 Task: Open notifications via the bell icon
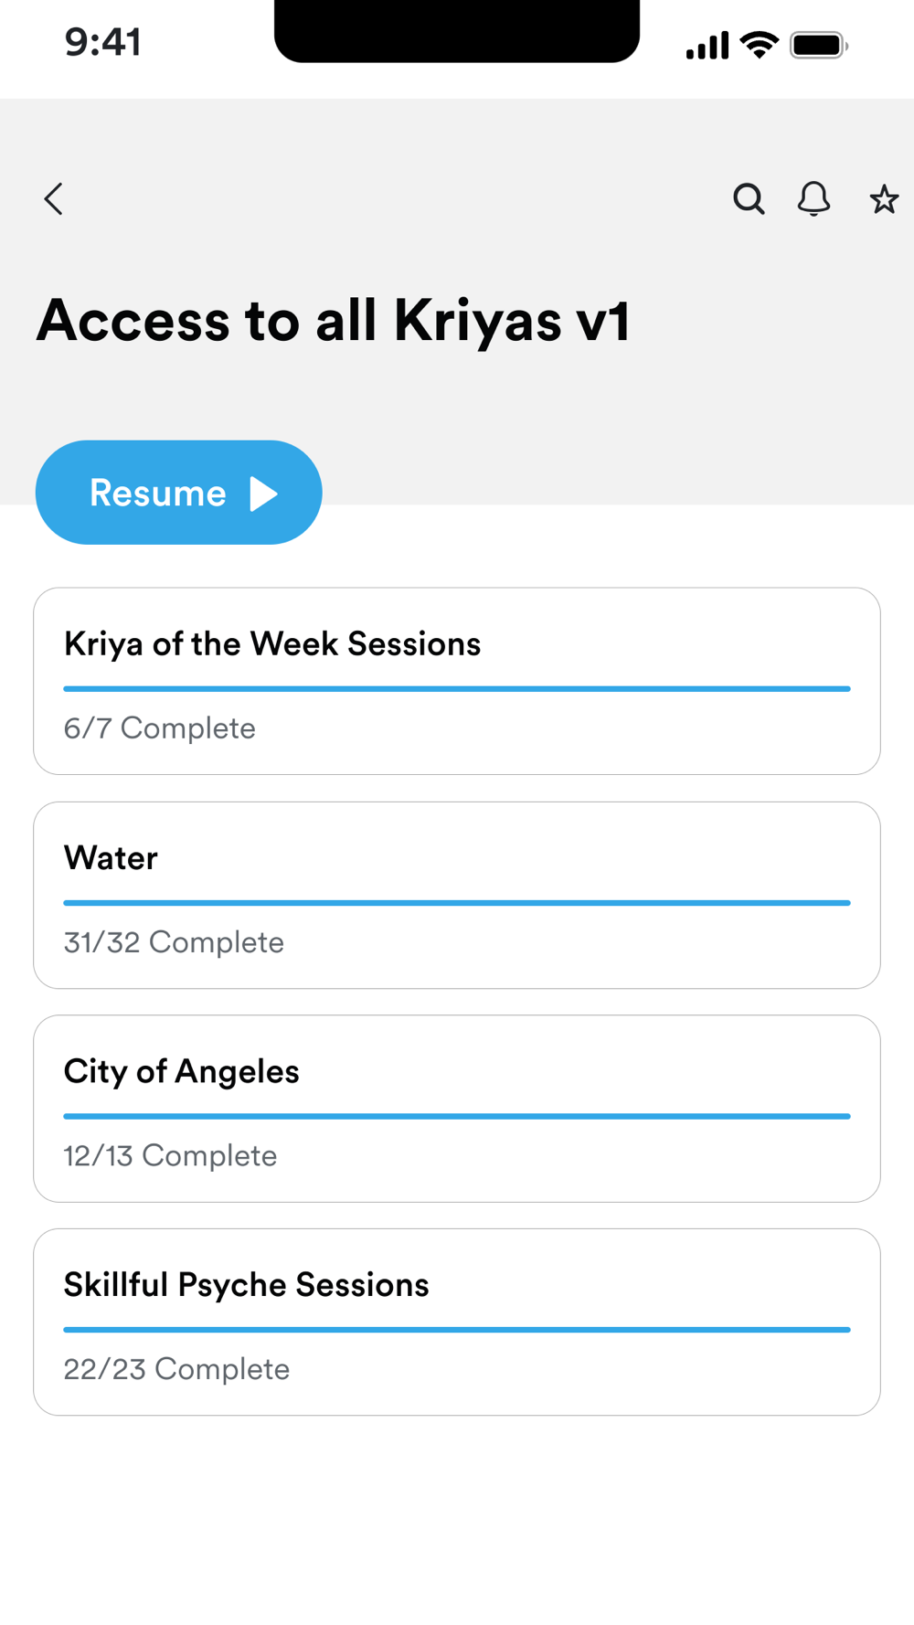[813, 199]
